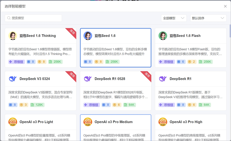This screenshot has height=141, width=231.
Task: Click the OpenAI o3 Pro Medium logo
Action: 88,122
